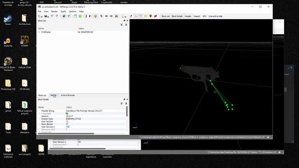Click the Redo arrow icon

point(57,16)
